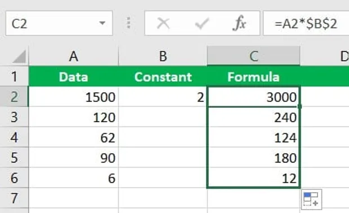This screenshot has width=349, height=213.
Task: Select the Constant header cell
Action: tap(163, 76)
